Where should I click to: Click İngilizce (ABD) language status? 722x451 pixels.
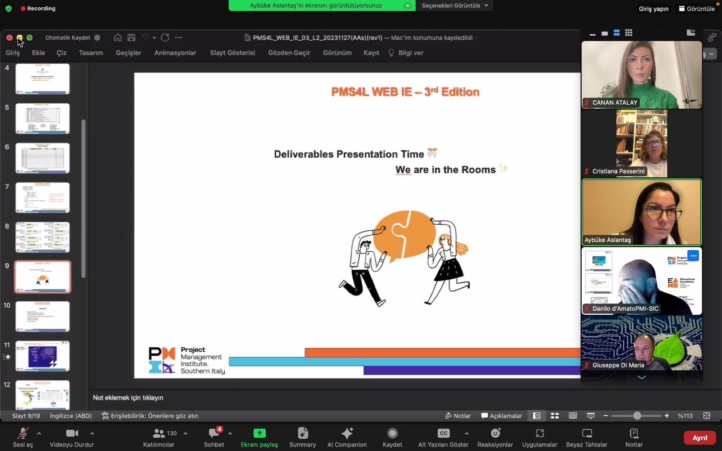click(x=70, y=416)
